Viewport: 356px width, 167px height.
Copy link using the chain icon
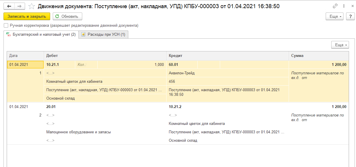335,6
